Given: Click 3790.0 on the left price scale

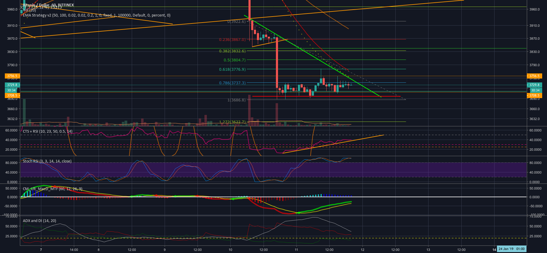Looking at the screenshot, I should [x=12, y=65].
